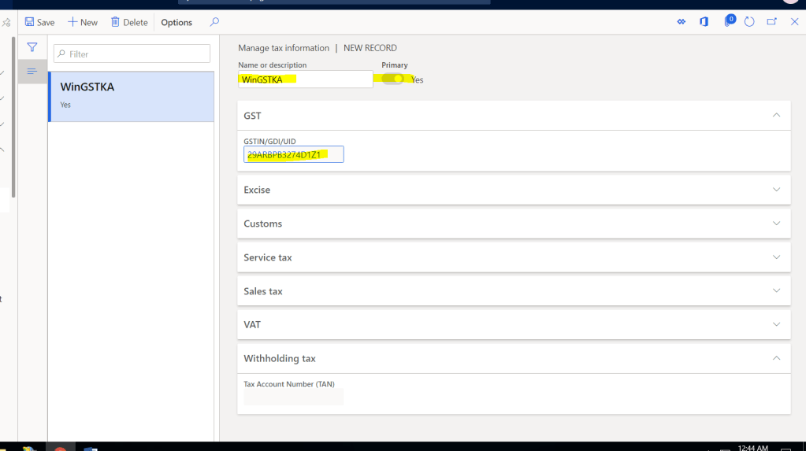The width and height of the screenshot is (806, 451).
Task: Click the New record button
Action: [x=83, y=22]
